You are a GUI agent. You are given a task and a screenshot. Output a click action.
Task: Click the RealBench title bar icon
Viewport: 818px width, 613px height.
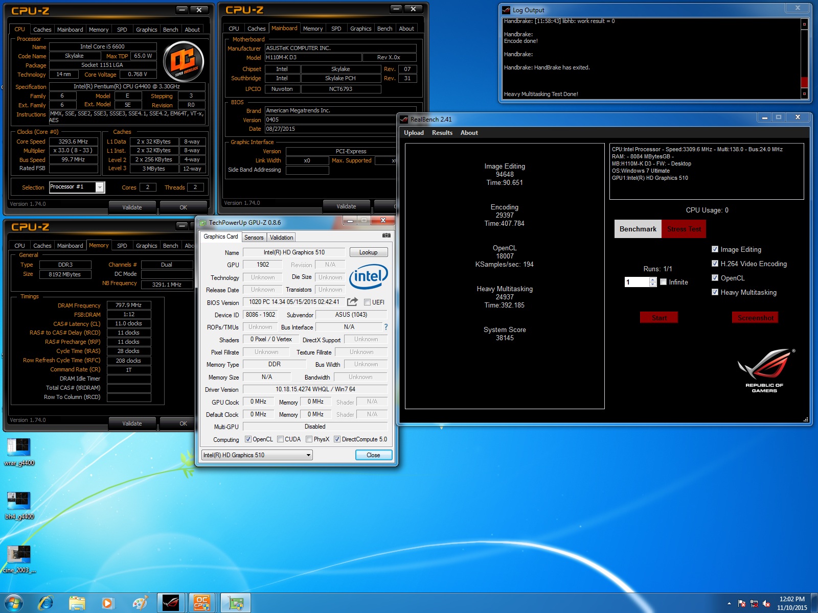pos(404,120)
